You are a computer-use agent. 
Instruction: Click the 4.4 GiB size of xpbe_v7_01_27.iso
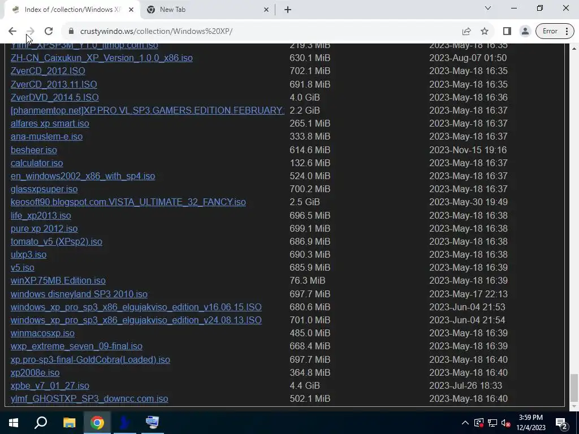tap(305, 385)
